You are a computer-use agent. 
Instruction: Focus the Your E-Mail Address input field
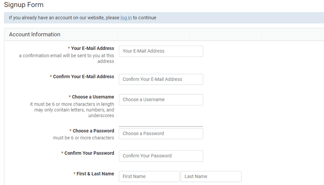[161, 51]
